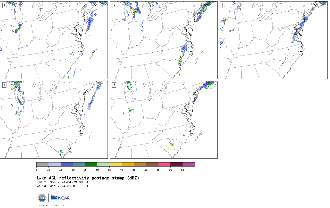Image resolution: width=330 pixels, height=208 pixels.
Task: Click the dark brown 50-55 dBZ swatch
Action: (152, 165)
